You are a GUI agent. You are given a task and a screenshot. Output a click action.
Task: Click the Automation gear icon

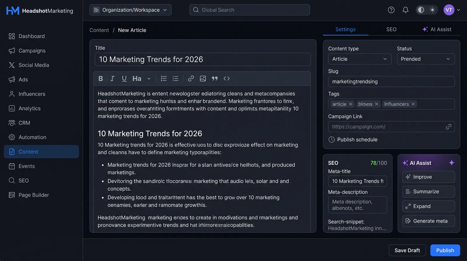[12, 137]
